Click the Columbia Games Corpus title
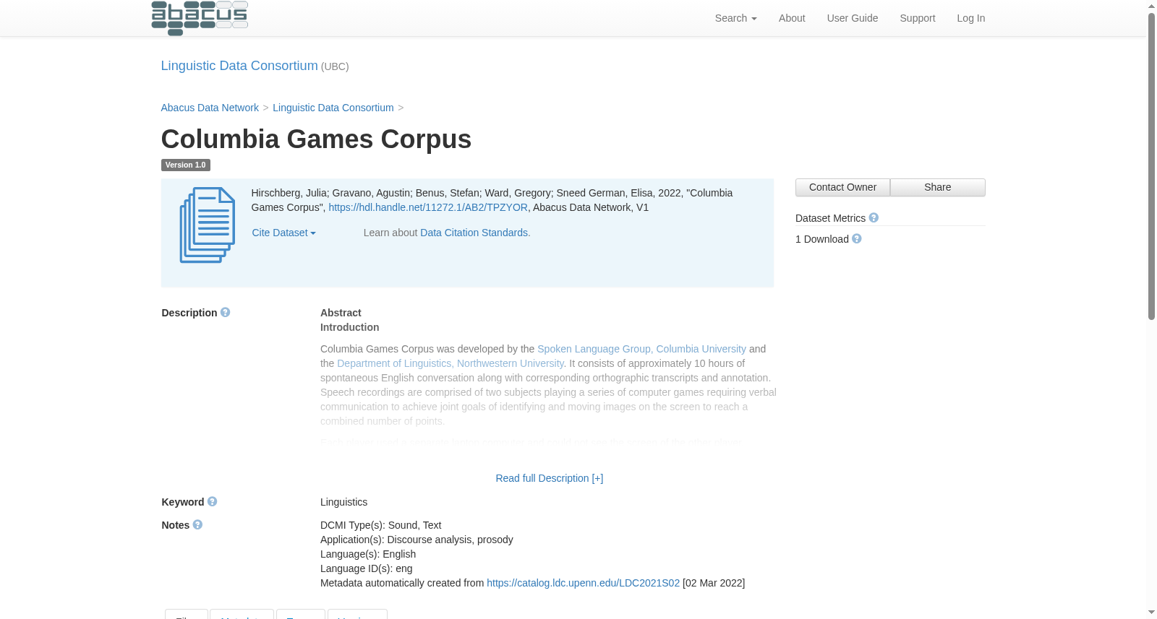This screenshot has height=619, width=1157. coord(316,139)
